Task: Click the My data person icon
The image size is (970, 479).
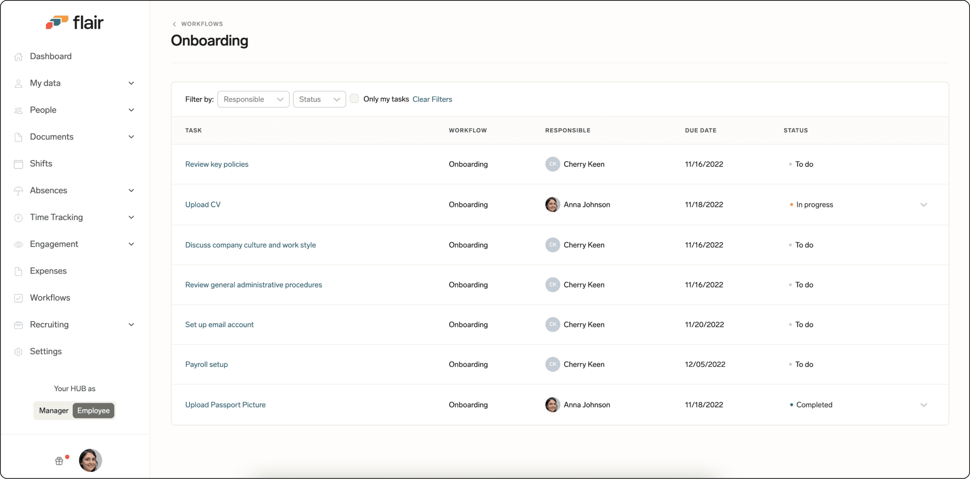Action: point(19,83)
